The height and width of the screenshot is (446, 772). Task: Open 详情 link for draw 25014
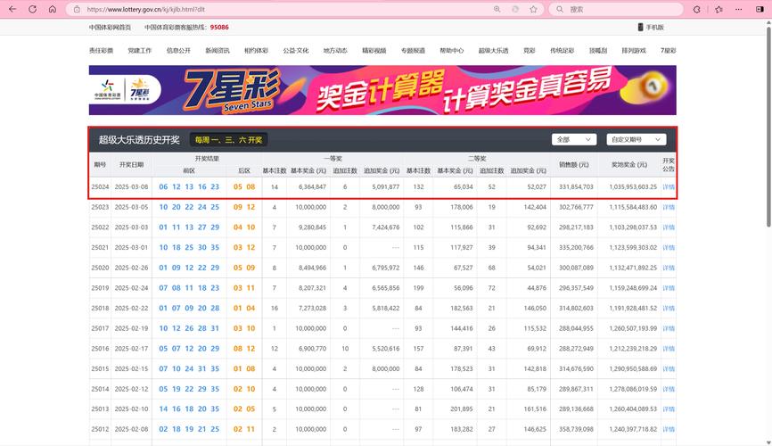tap(668, 389)
